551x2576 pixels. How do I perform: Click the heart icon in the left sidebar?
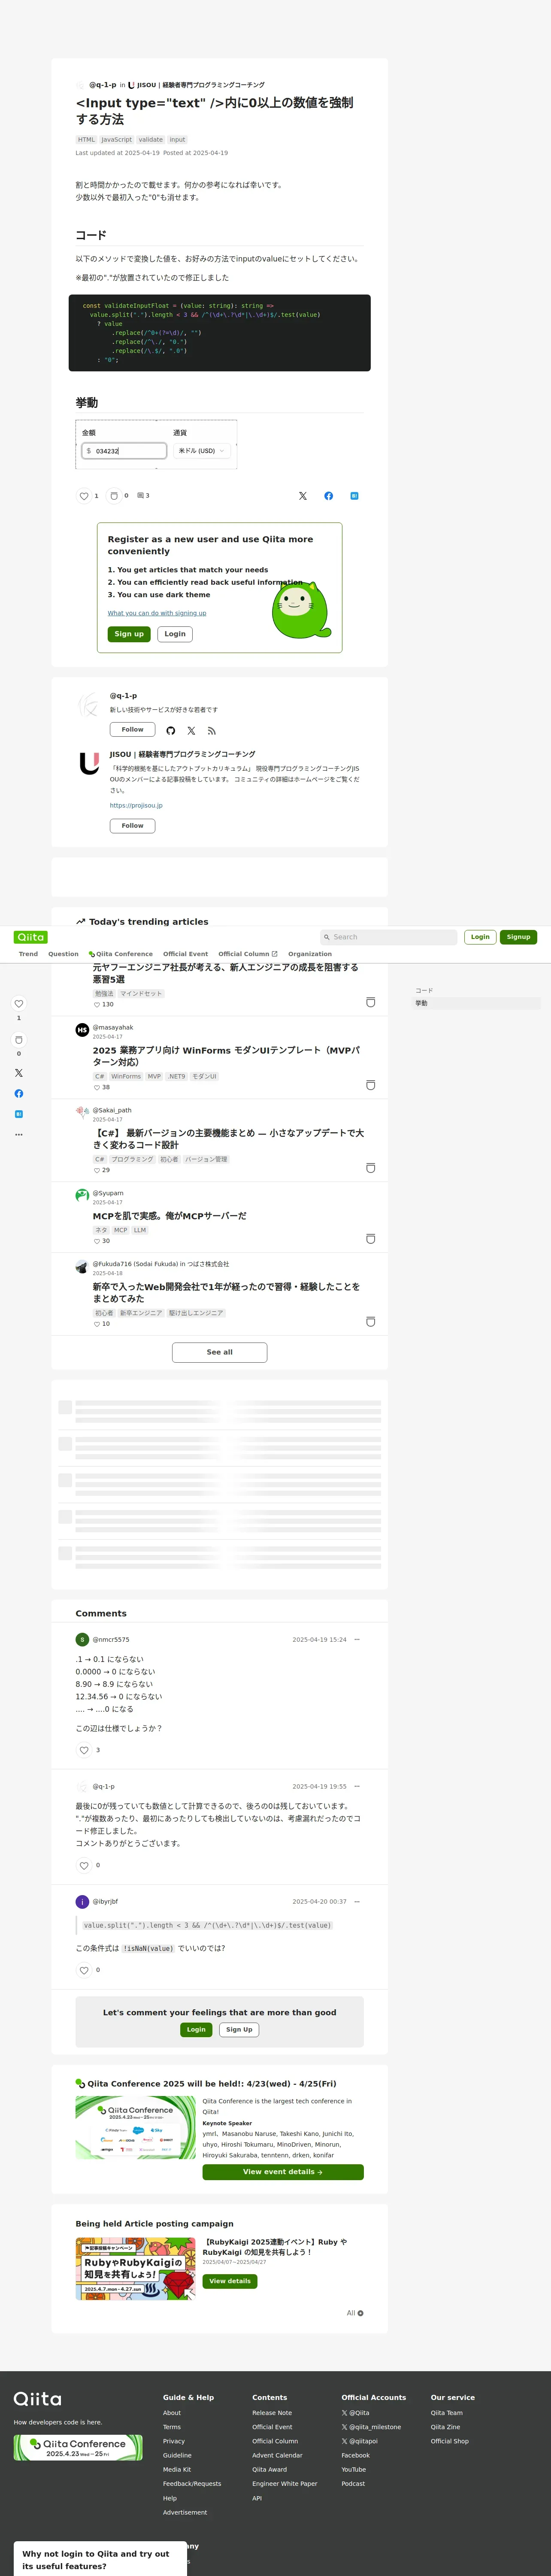(x=18, y=1004)
